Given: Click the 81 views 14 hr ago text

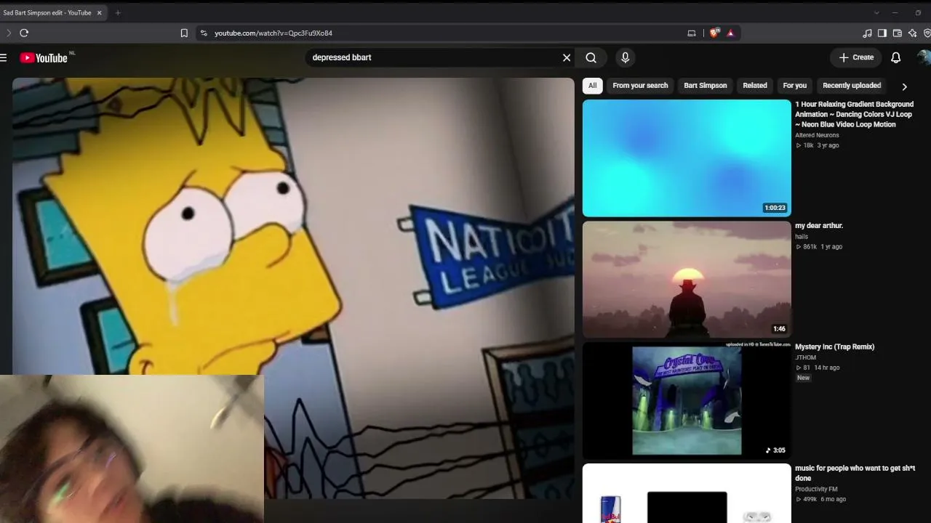Looking at the screenshot, I should click(x=818, y=368).
